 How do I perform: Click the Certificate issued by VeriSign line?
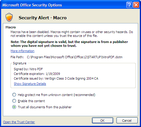[x=56, y=78]
